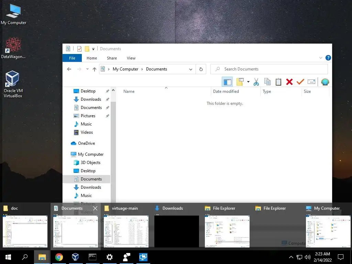Switch to the My Computer window preview
Viewport: 352px width, 264px height.
(328, 231)
